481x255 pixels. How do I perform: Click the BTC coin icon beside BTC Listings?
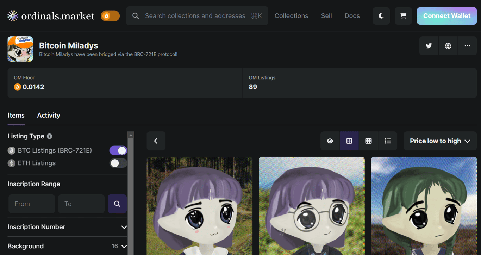coord(12,151)
